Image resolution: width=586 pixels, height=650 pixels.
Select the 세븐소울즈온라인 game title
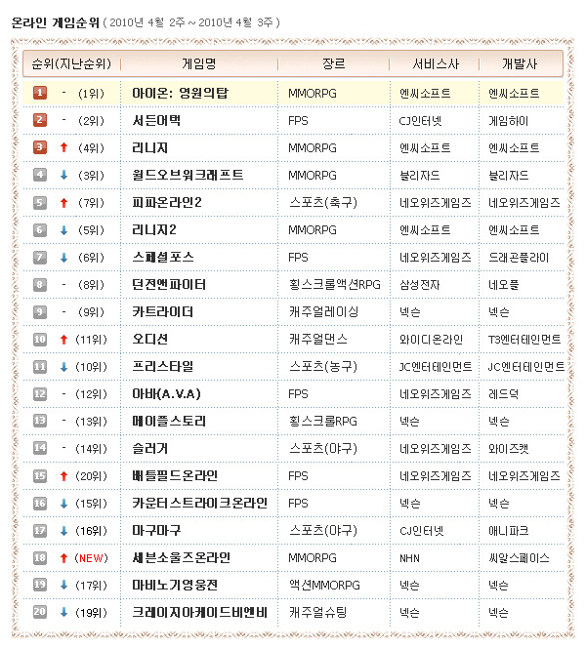182,557
